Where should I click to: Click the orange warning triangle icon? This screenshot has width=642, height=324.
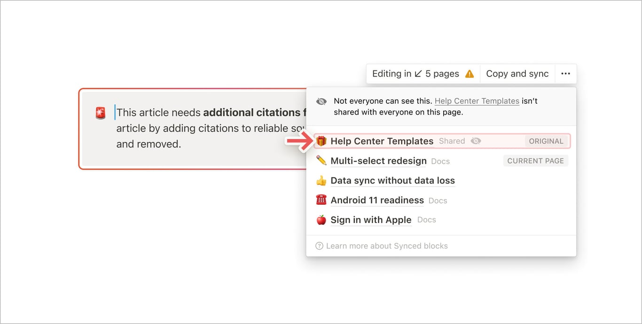(469, 74)
